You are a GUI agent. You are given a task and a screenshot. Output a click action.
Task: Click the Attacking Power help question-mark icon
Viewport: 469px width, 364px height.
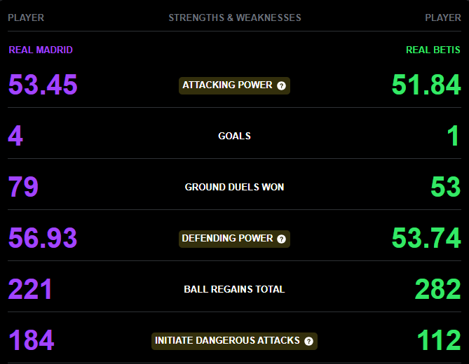[x=281, y=86]
